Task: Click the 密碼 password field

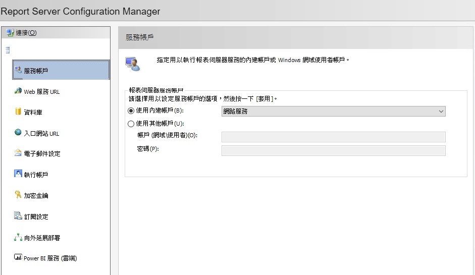Action: [333, 150]
